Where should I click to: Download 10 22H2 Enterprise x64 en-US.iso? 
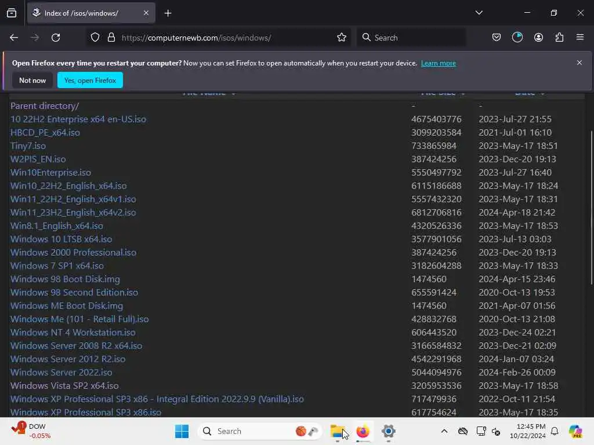78,119
